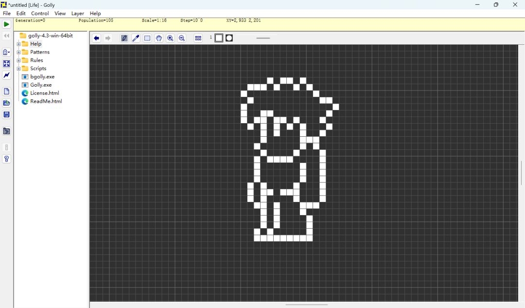Toggle show all states grid button

pyautogui.click(x=198, y=38)
